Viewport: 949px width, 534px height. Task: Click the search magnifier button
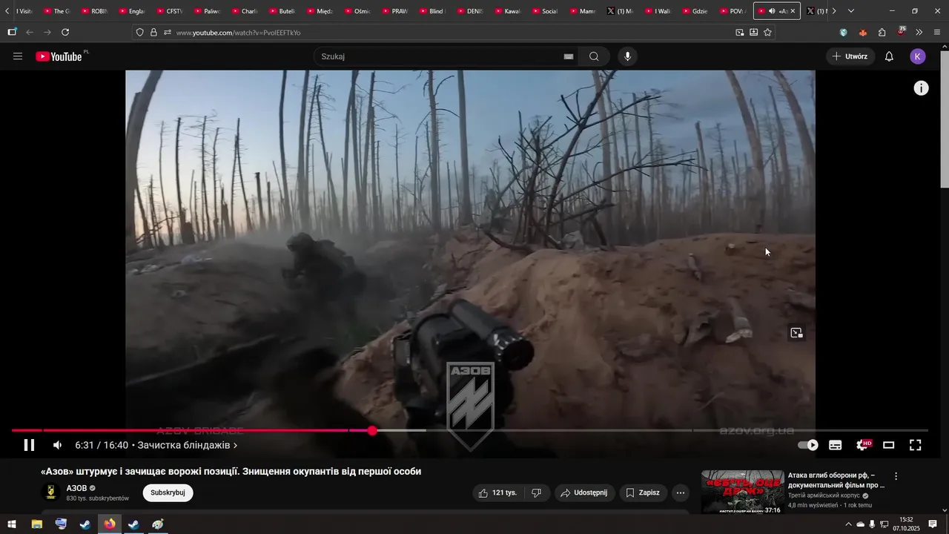coord(594,56)
